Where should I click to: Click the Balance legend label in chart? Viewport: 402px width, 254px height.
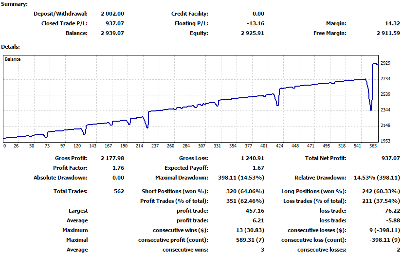pos(13,59)
